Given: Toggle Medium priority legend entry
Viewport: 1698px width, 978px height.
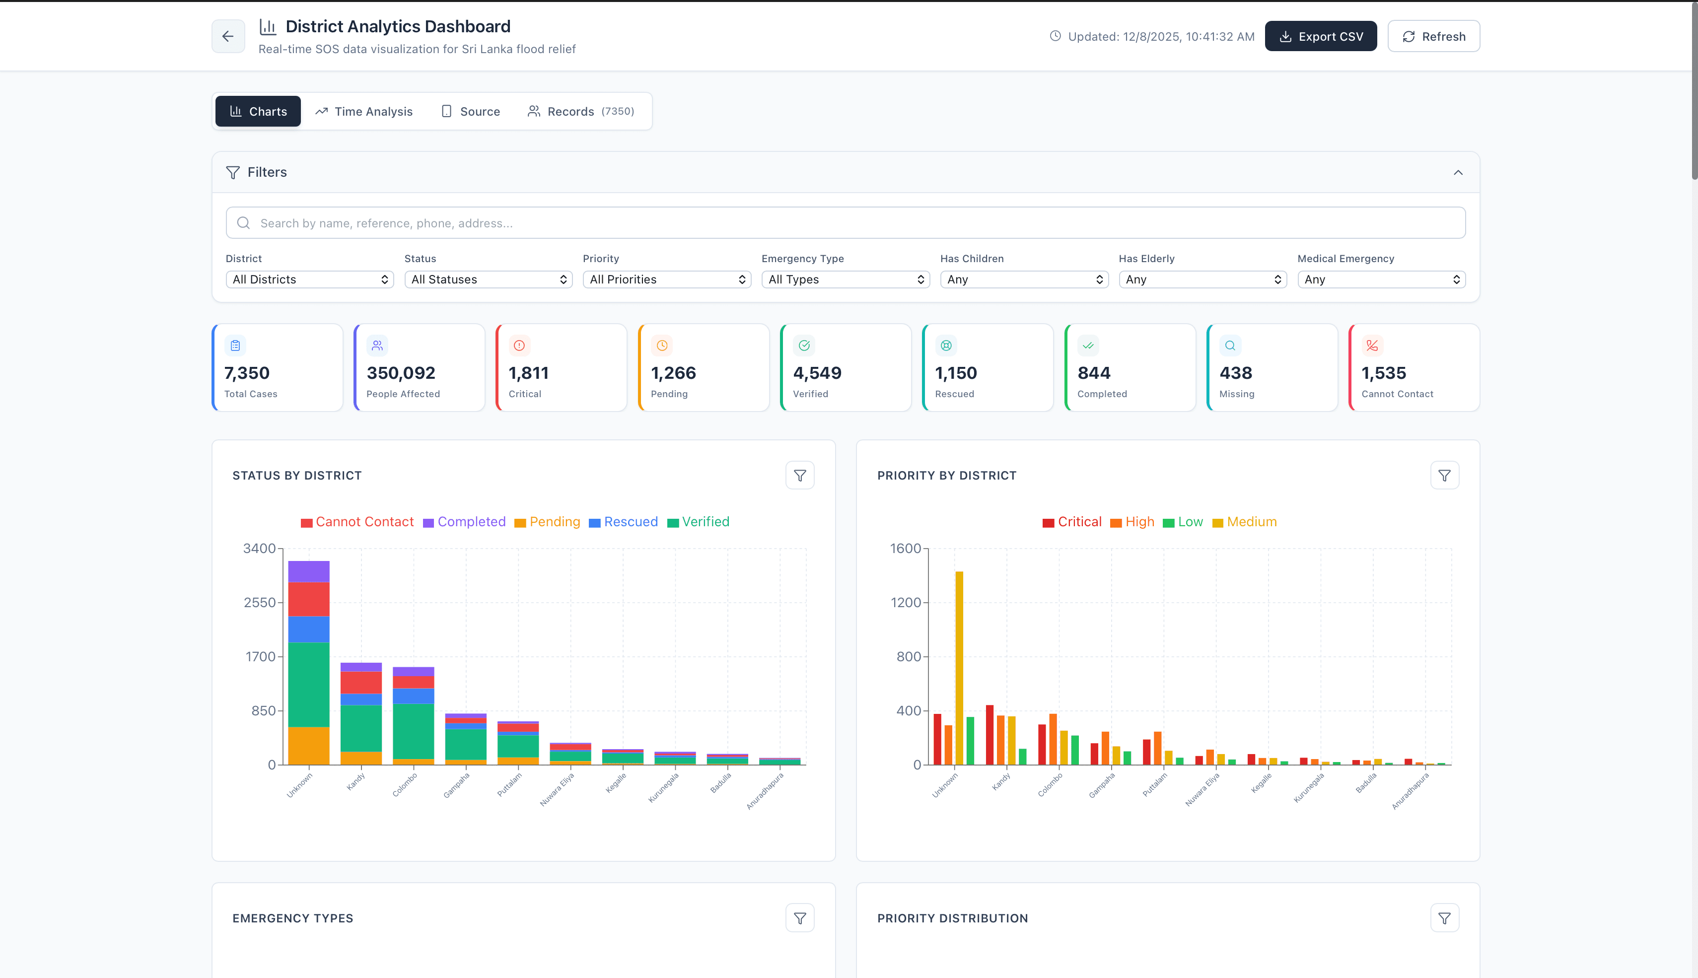Looking at the screenshot, I should point(1251,522).
